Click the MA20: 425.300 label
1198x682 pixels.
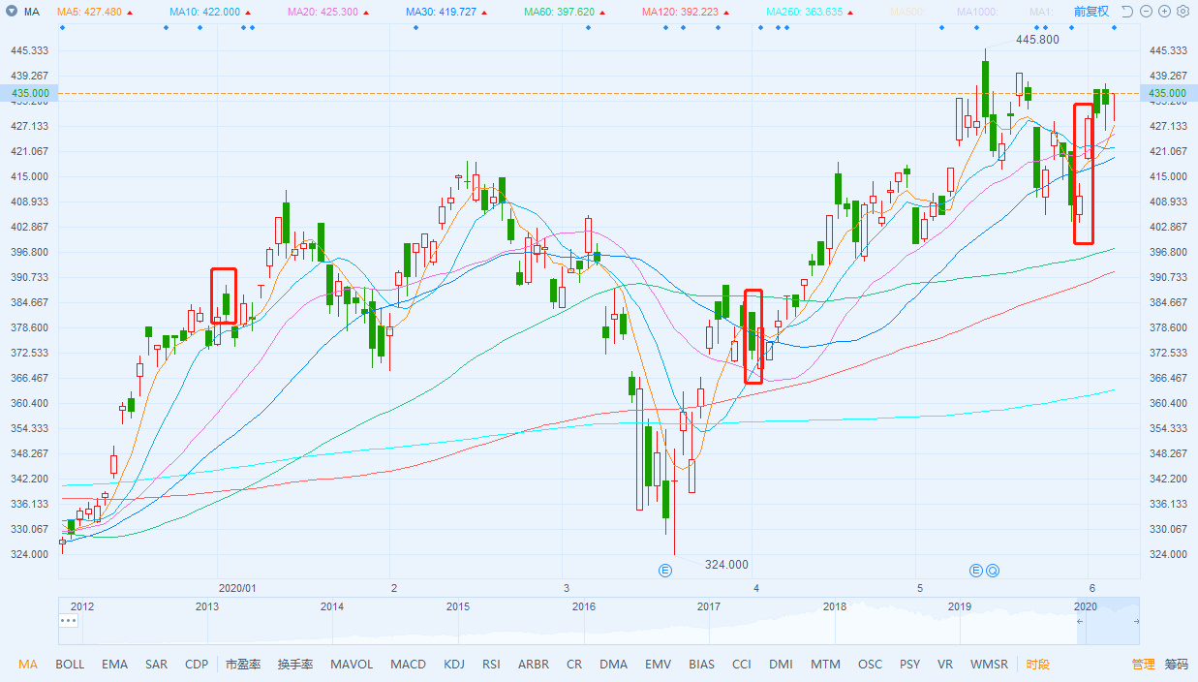323,12
